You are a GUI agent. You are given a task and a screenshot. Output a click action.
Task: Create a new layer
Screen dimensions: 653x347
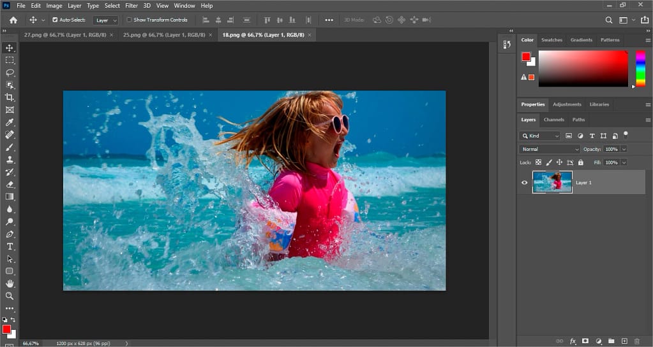[x=624, y=341]
